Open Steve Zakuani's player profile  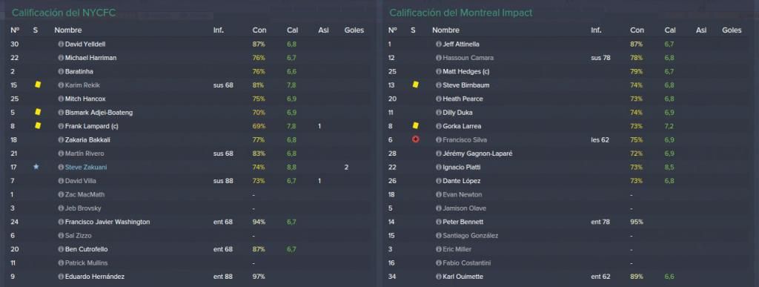(x=86, y=167)
